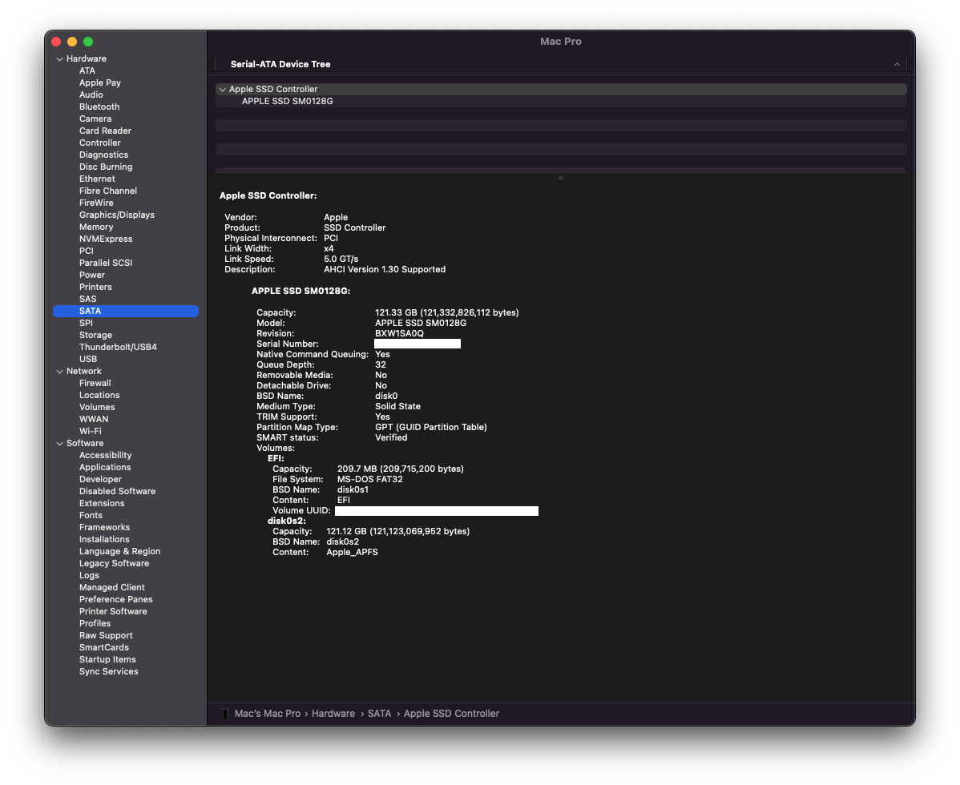Open Firewall under Network
This screenshot has height=785, width=960.
pyautogui.click(x=95, y=383)
